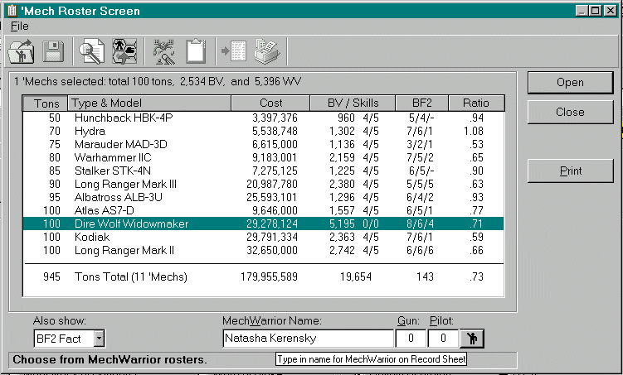Click the 2,159 BV value

tap(342, 157)
